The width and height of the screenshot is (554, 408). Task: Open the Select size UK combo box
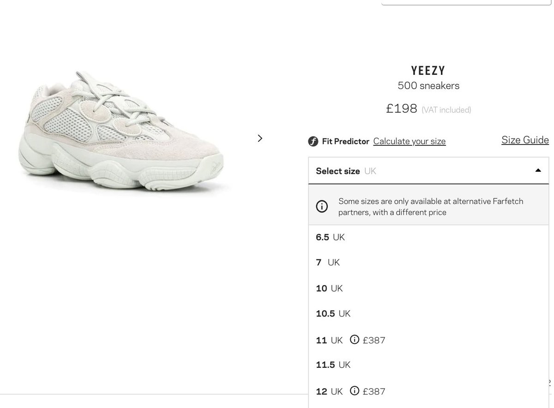[428, 171]
